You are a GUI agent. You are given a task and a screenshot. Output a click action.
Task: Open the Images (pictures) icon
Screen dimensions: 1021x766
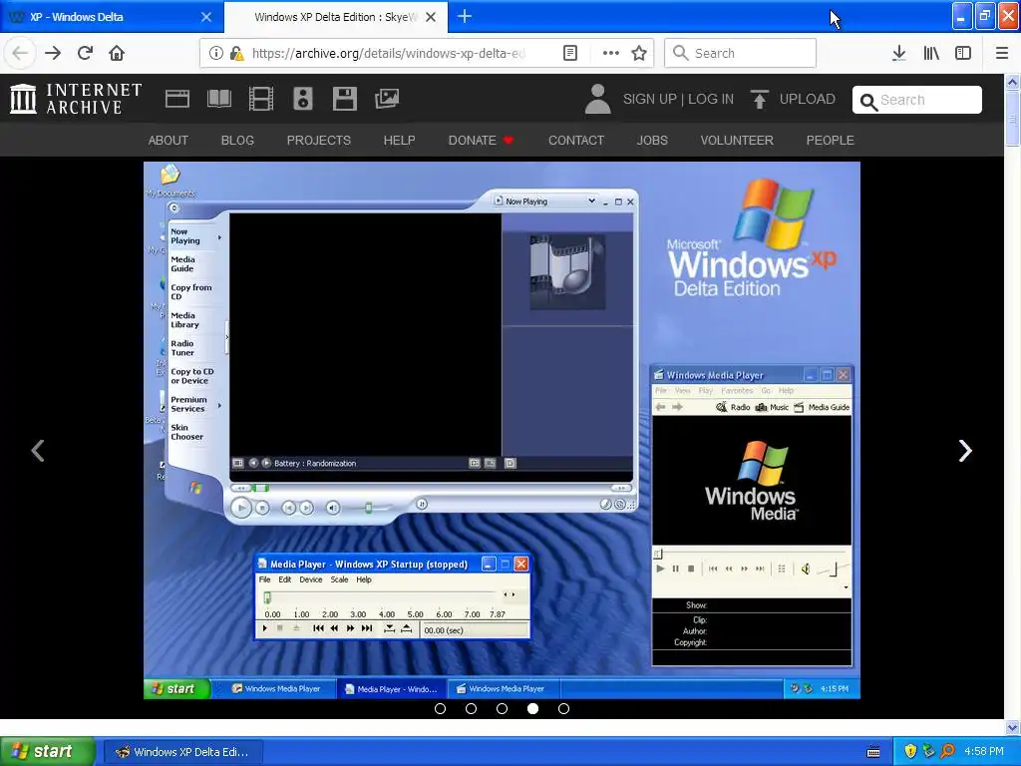click(x=387, y=99)
